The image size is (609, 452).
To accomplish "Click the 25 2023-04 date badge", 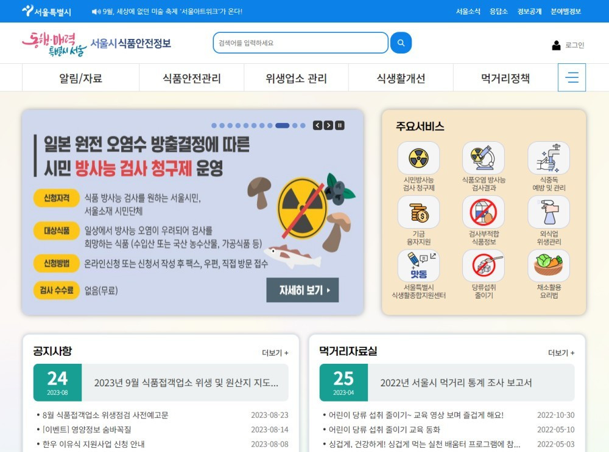I will 343,383.
